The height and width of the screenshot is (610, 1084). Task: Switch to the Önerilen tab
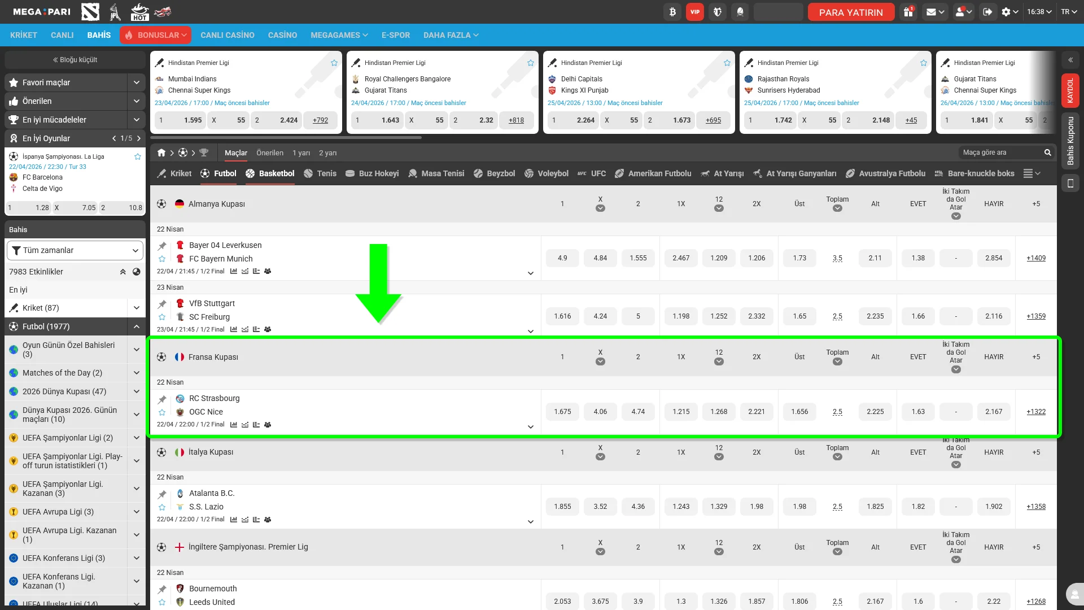coord(270,152)
